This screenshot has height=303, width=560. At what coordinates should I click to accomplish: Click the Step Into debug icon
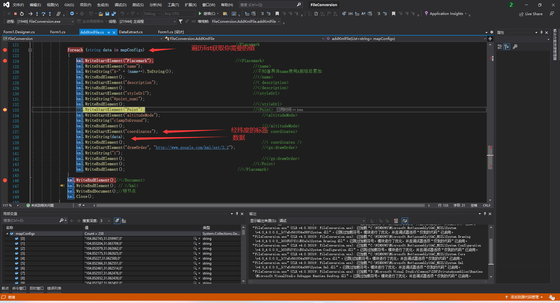[37, 14]
